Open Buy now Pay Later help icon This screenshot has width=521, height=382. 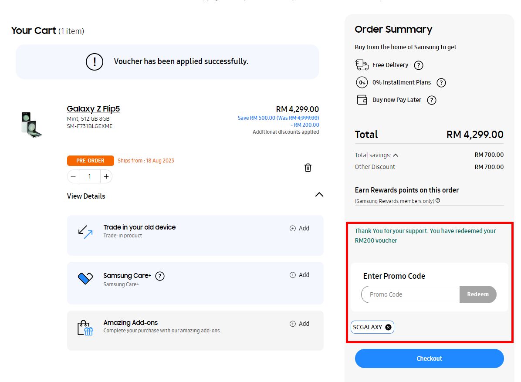click(x=432, y=100)
